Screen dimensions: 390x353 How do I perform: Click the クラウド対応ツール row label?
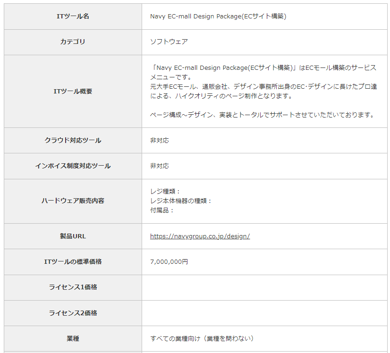(73, 141)
